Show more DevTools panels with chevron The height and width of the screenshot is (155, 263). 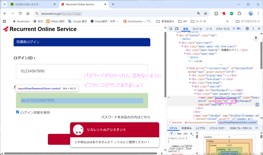click(x=233, y=29)
